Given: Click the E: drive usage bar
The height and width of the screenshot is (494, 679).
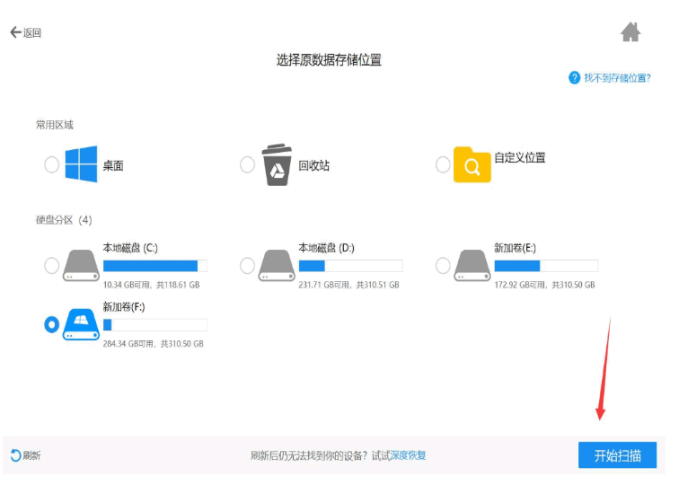Looking at the screenshot, I should point(546,265).
